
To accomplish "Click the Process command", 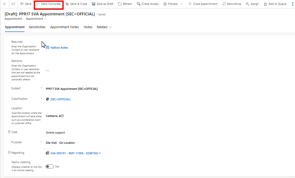I will [171, 4].
